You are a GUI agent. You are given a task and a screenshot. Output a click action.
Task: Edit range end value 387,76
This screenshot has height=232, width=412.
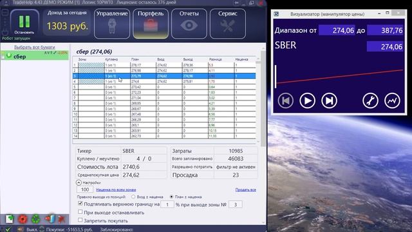[x=385, y=30]
